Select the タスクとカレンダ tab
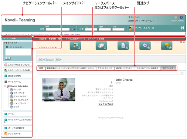The width and height of the screenshot is (187, 139). pyautogui.click(x=105, y=68)
